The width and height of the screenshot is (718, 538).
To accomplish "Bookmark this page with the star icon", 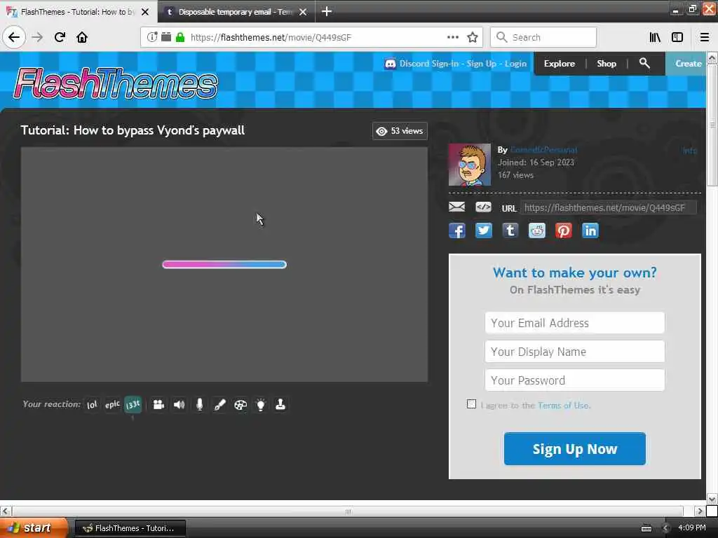I will coord(473,37).
